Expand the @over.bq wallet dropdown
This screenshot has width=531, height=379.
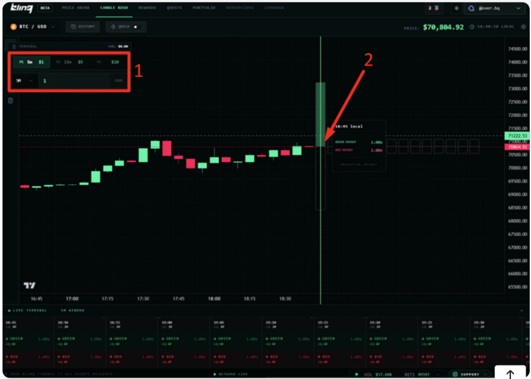coord(515,8)
